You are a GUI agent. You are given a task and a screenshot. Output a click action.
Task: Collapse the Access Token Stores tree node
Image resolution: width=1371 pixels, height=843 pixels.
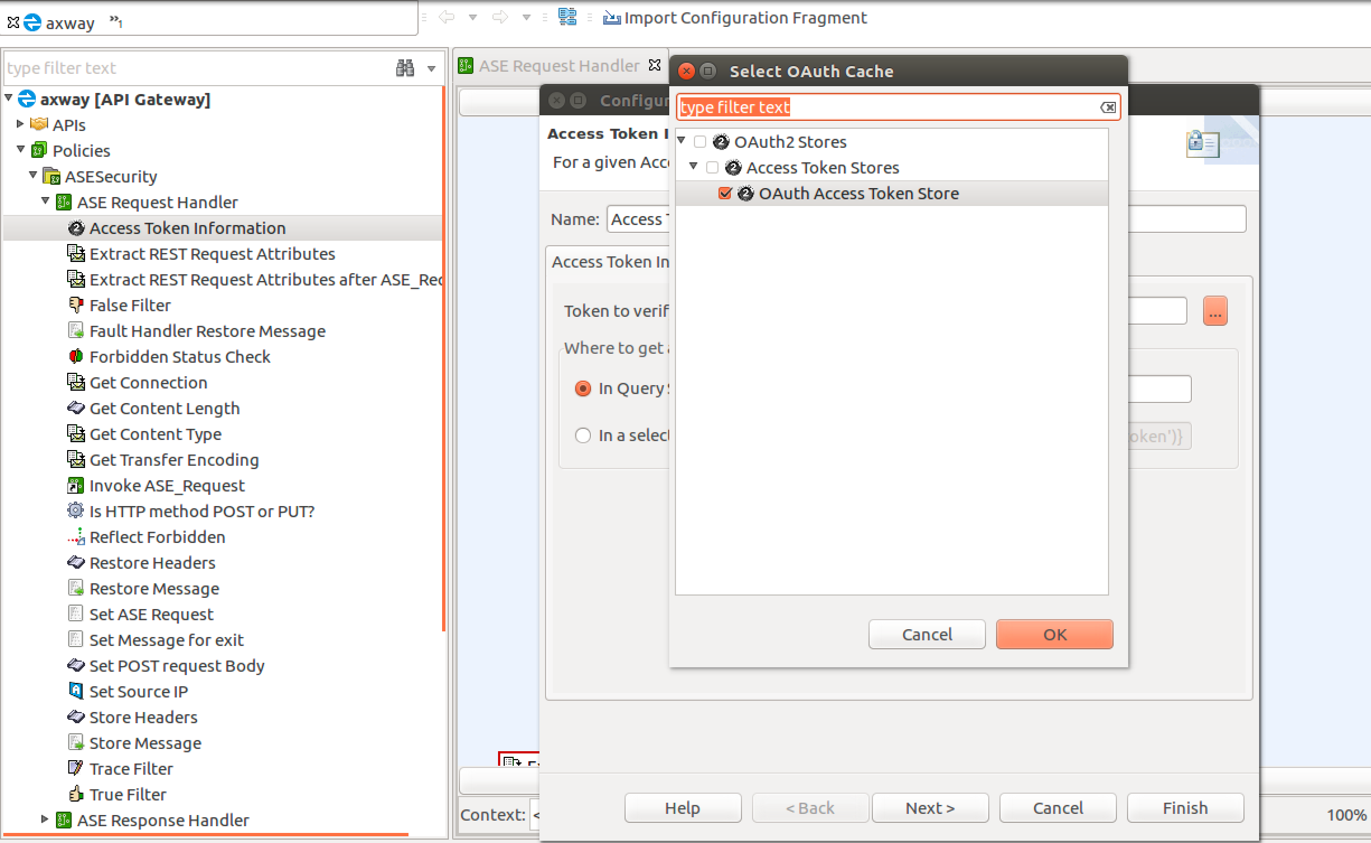pos(693,166)
